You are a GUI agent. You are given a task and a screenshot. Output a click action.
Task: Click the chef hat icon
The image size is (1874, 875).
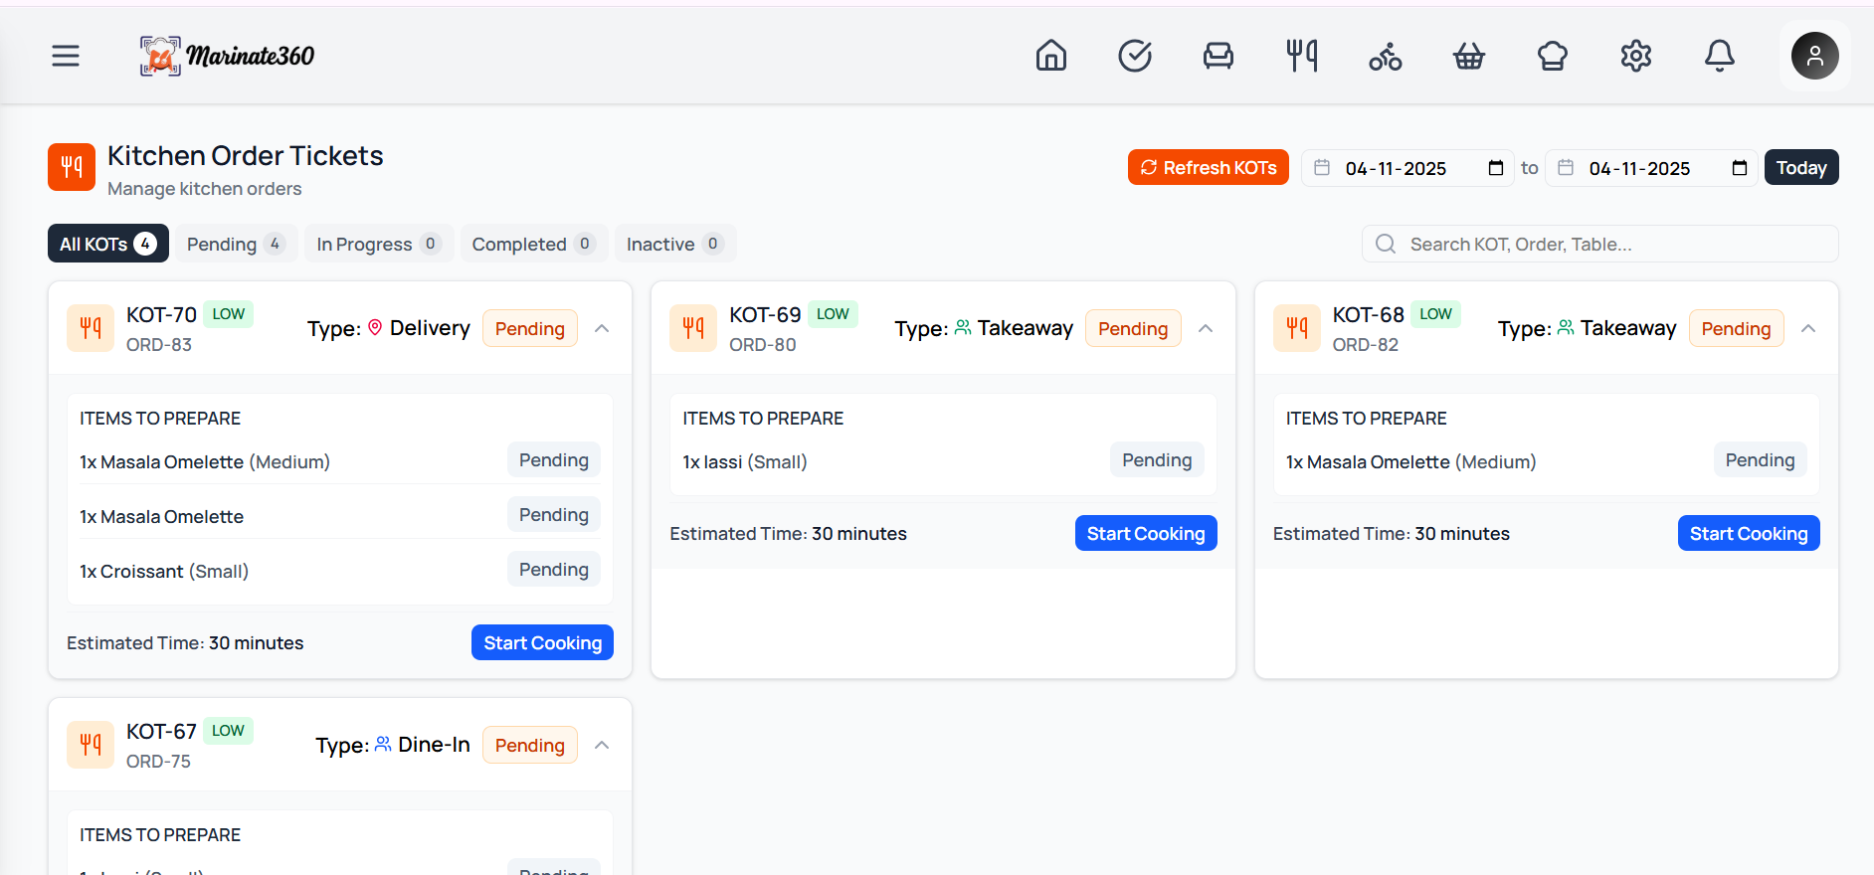click(1552, 57)
